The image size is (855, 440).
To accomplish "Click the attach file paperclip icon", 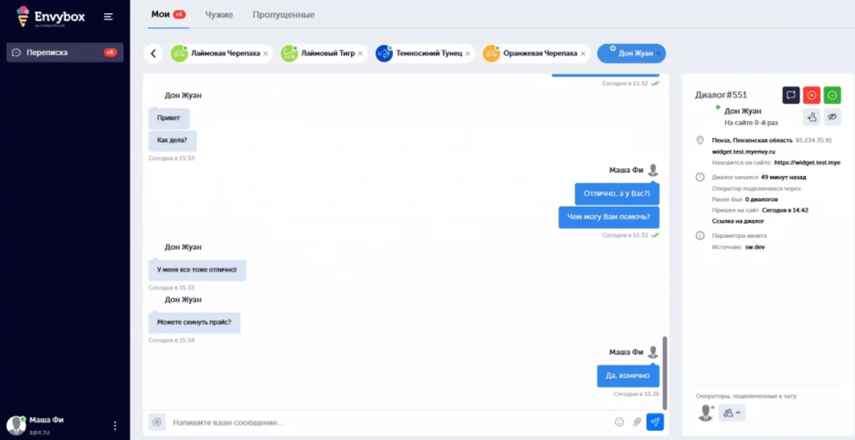I will (x=637, y=422).
